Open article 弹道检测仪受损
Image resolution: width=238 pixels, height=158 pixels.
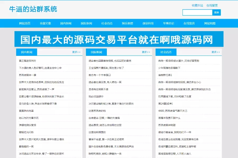[x=28, y=125]
